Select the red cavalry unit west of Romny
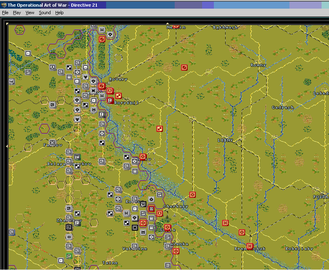Screen dimensions: 329x270 (184, 67)
